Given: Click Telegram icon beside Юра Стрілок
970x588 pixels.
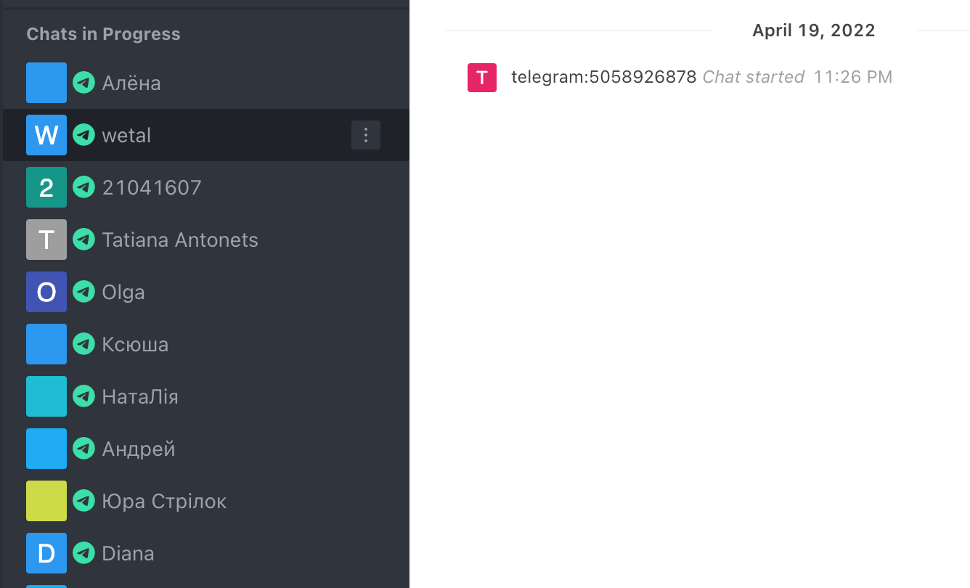Looking at the screenshot, I should pyautogui.click(x=84, y=501).
